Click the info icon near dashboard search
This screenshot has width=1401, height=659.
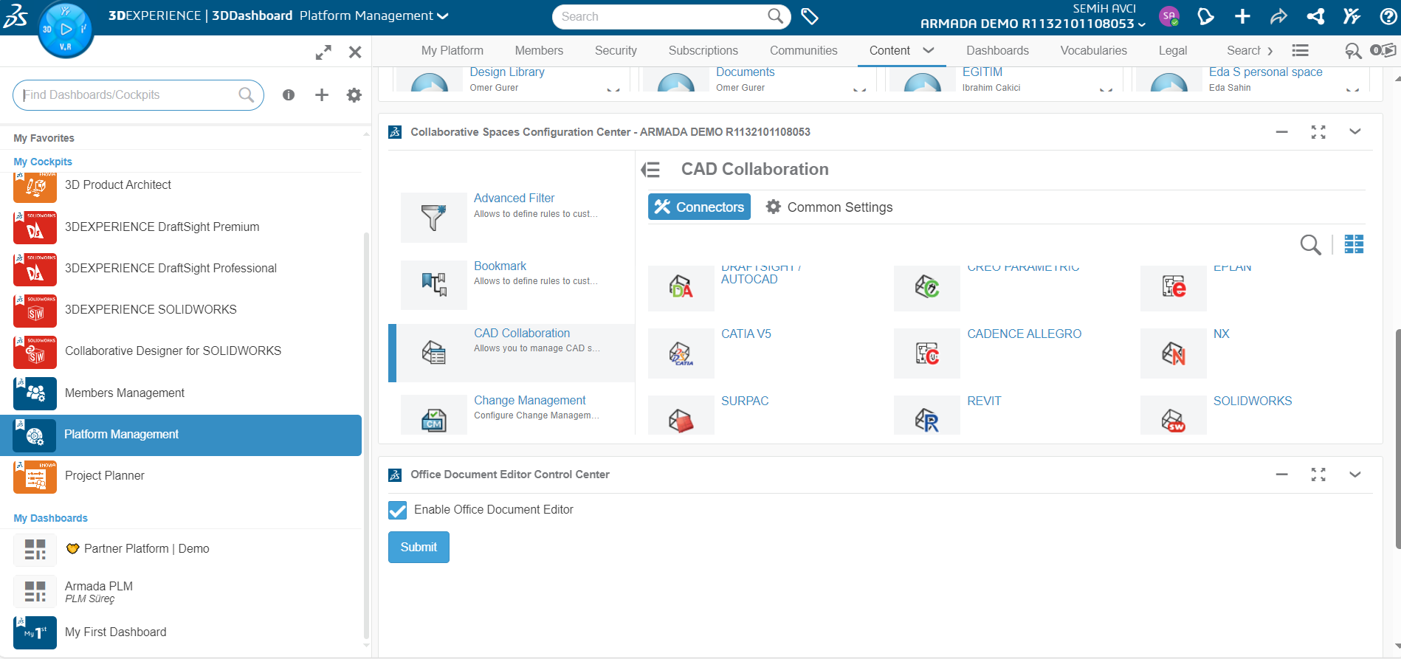tap(289, 94)
